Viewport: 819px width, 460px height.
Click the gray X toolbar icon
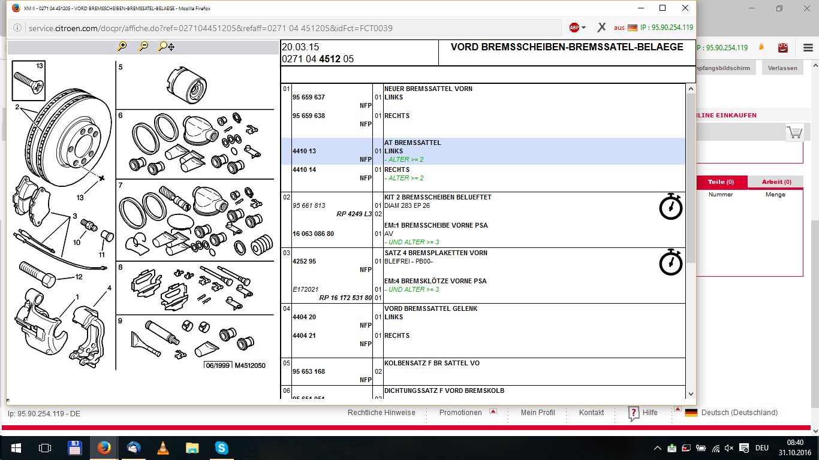(x=601, y=28)
